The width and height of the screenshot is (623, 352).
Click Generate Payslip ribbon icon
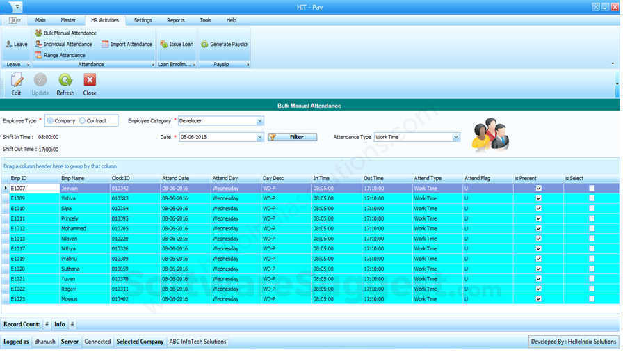tap(224, 44)
